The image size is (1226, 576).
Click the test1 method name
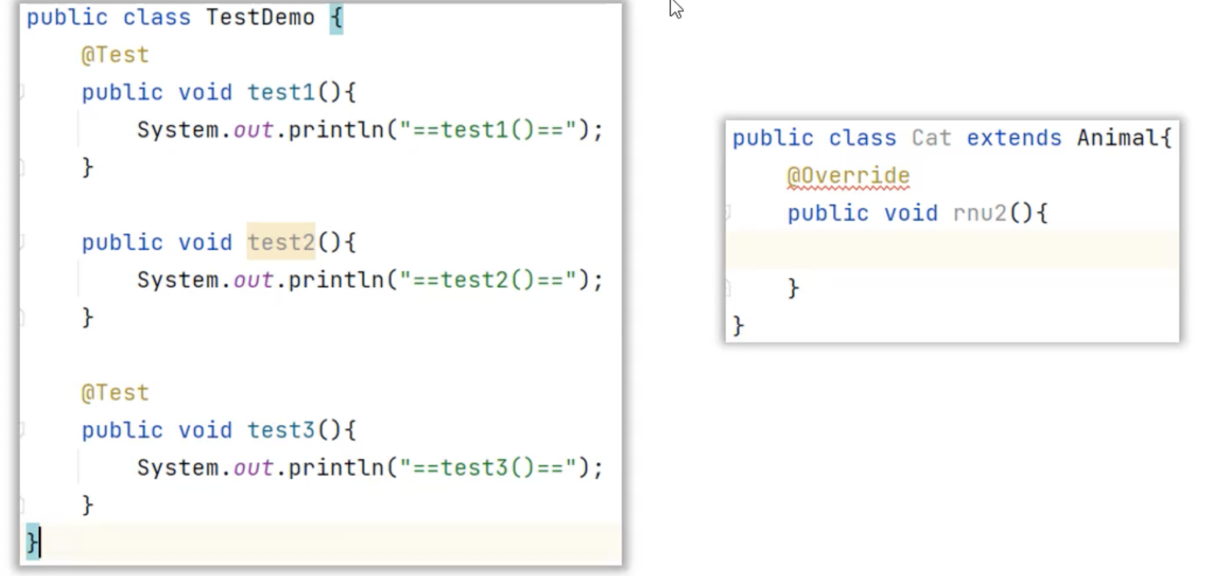[x=281, y=92]
